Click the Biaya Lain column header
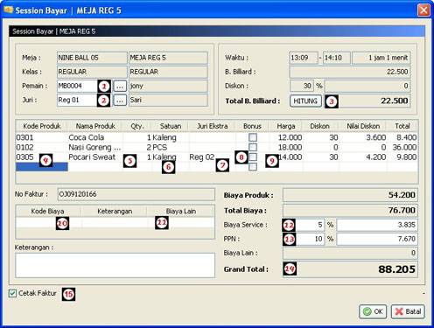Screen dimensions: 434x328 [x=181, y=211]
